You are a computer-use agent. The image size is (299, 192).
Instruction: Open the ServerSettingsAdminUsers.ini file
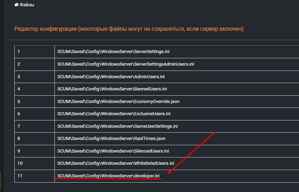click(126, 64)
